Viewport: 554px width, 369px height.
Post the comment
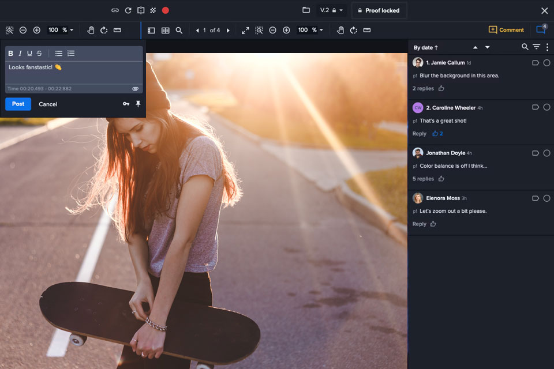coord(18,104)
